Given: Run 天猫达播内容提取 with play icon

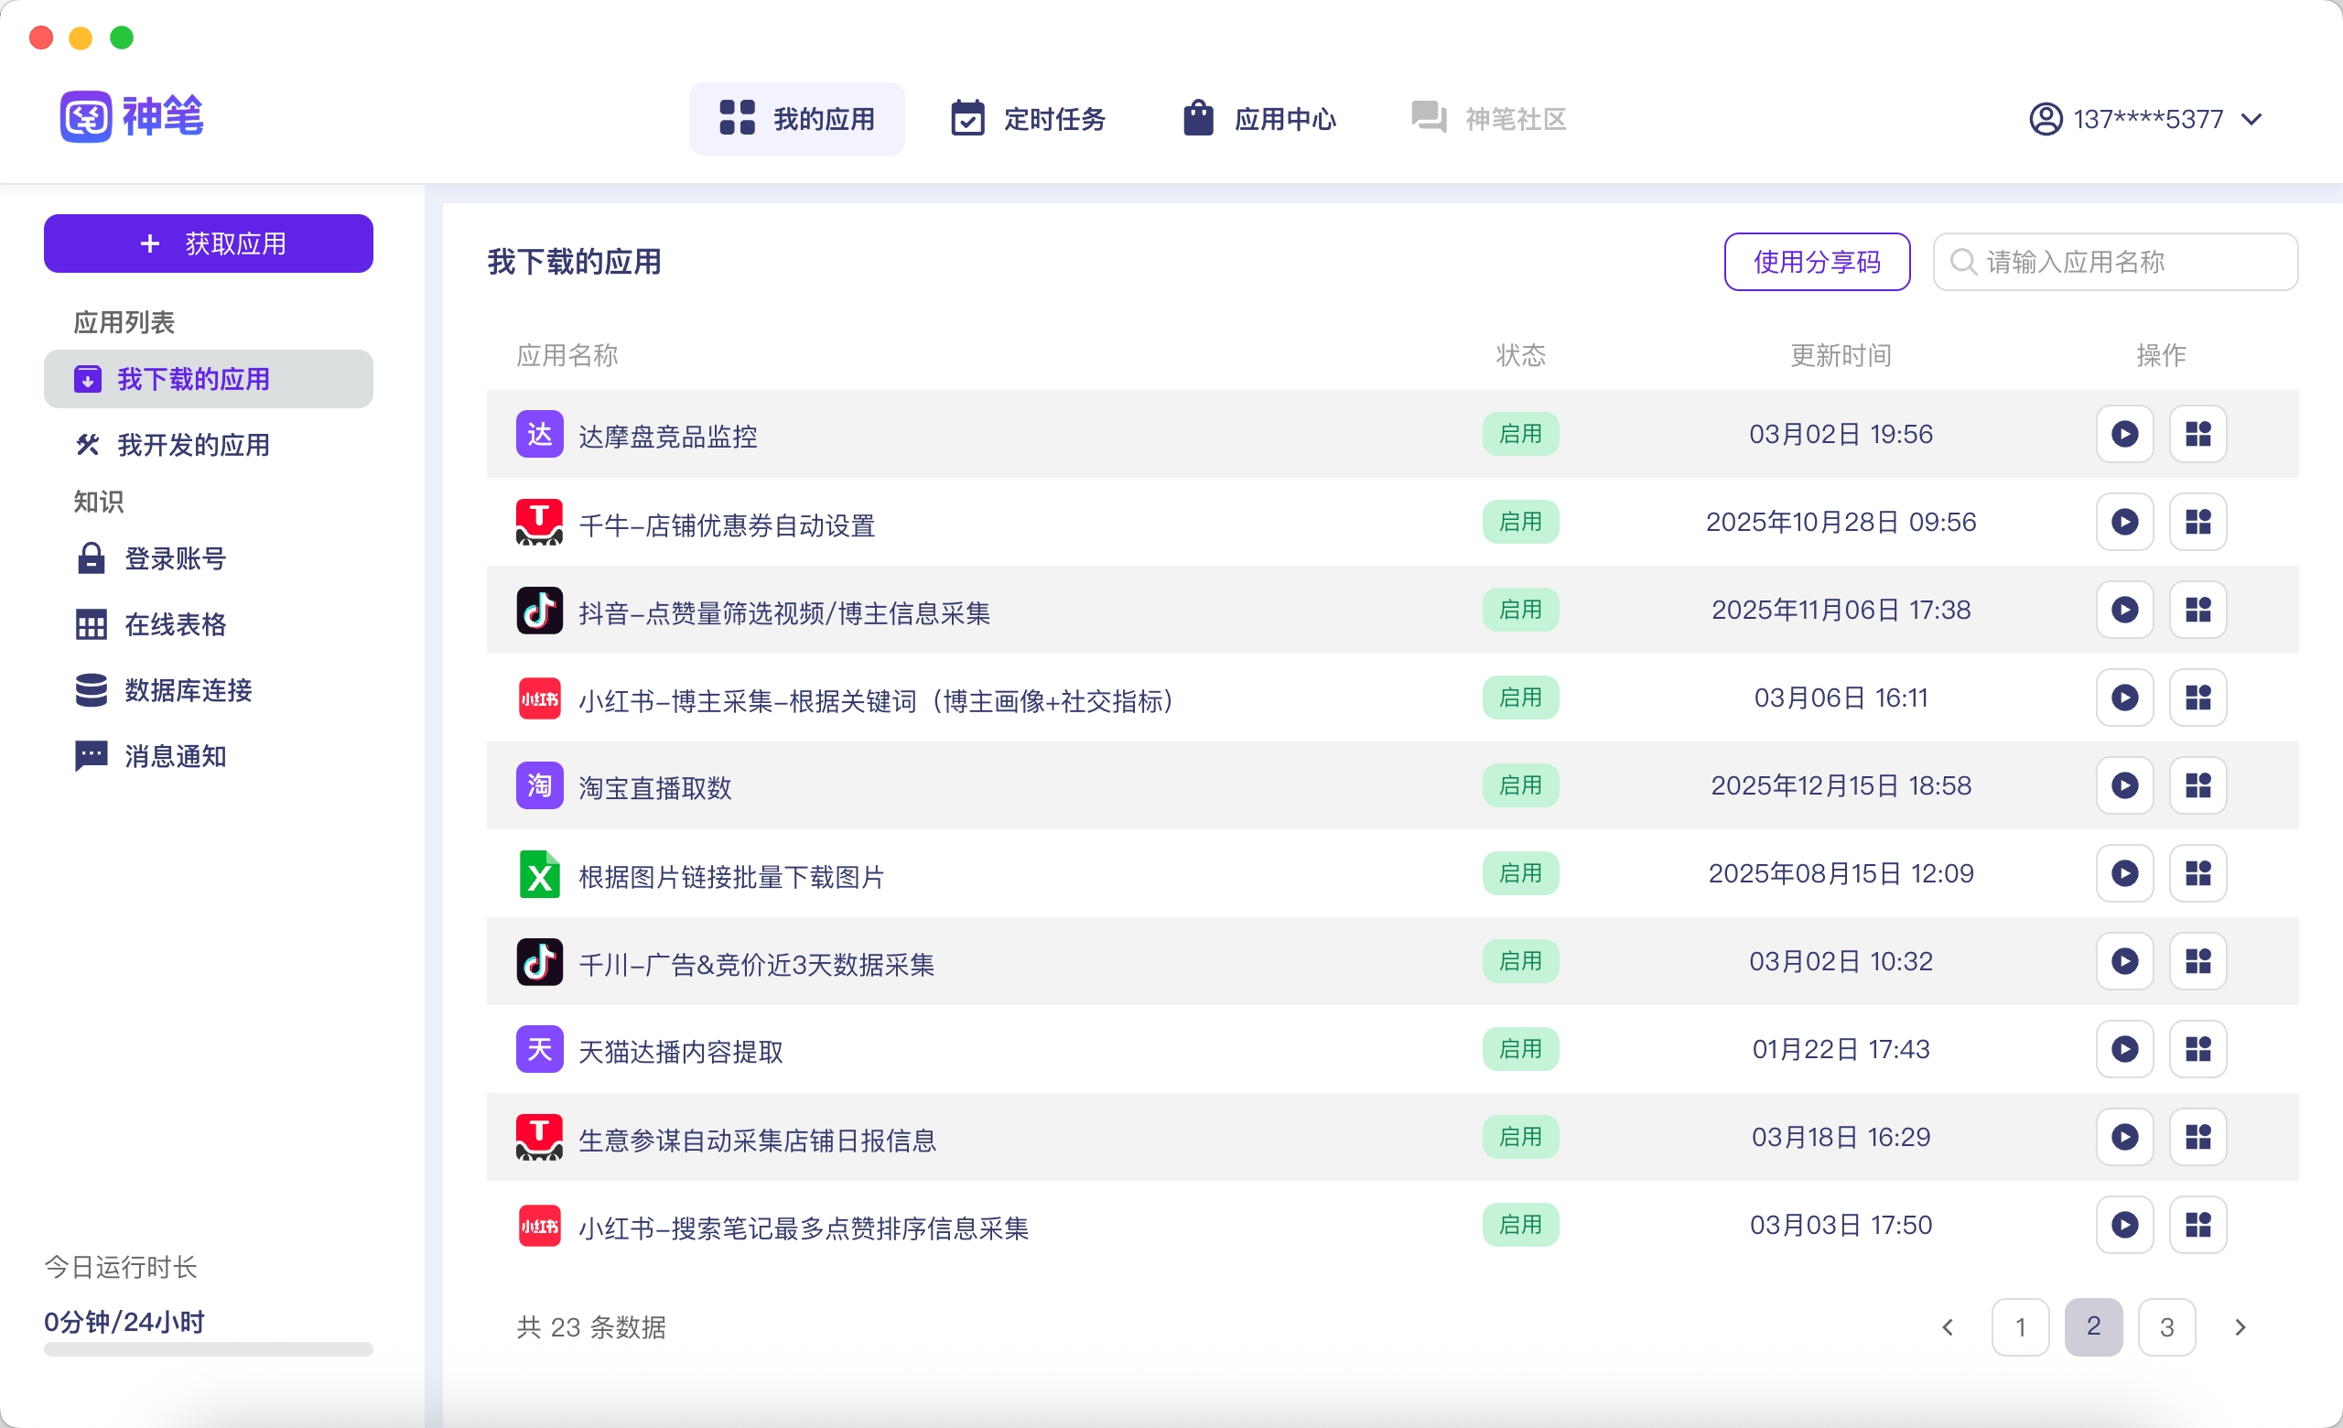Looking at the screenshot, I should (x=2124, y=1050).
